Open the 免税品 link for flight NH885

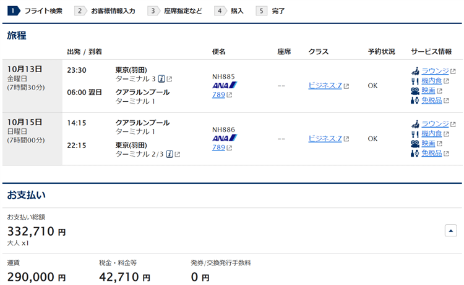tap(431, 100)
